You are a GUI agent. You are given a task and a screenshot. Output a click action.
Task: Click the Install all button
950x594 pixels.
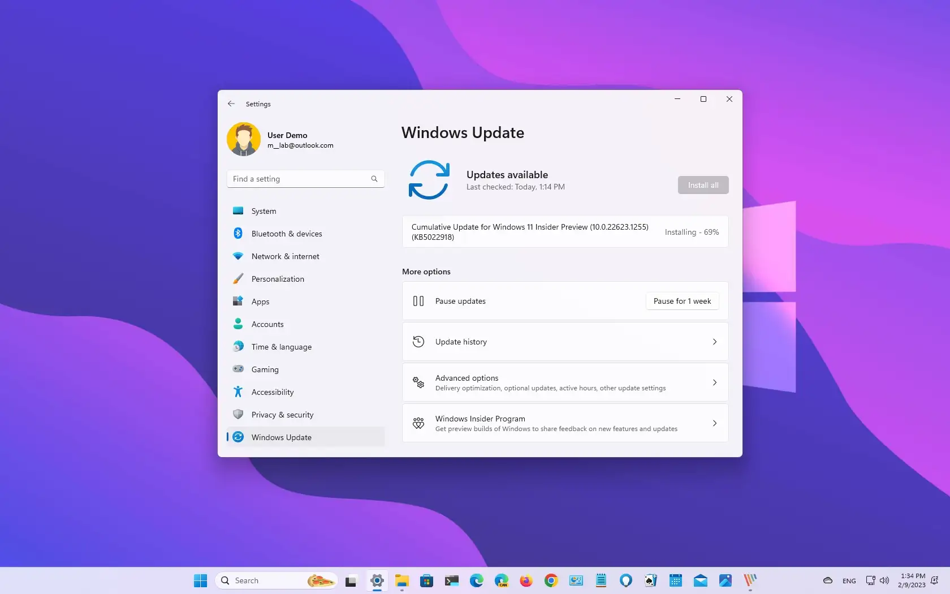tap(702, 184)
